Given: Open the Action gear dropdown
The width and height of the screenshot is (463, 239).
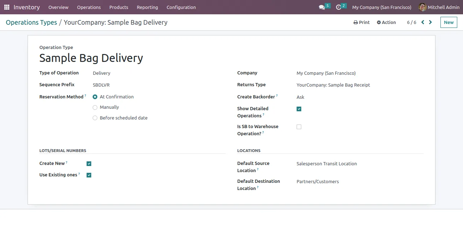Looking at the screenshot, I should (x=386, y=22).
